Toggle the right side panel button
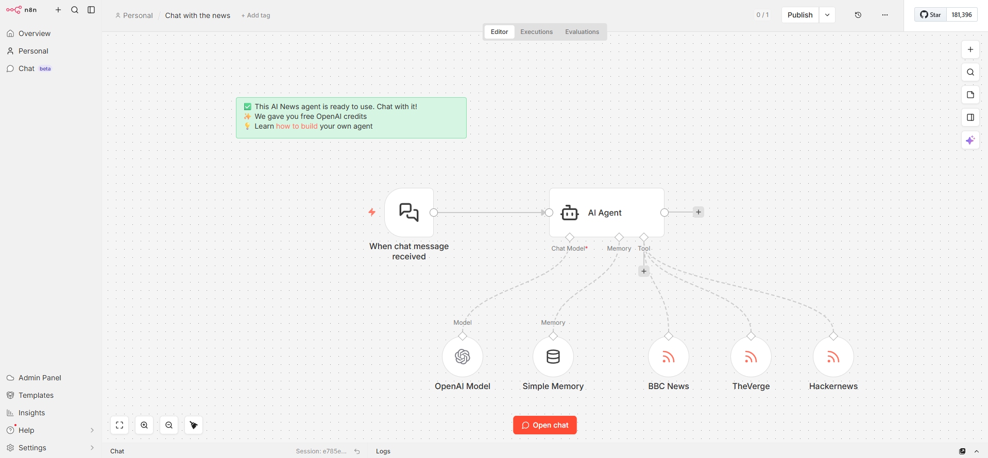 pos(970,117)
